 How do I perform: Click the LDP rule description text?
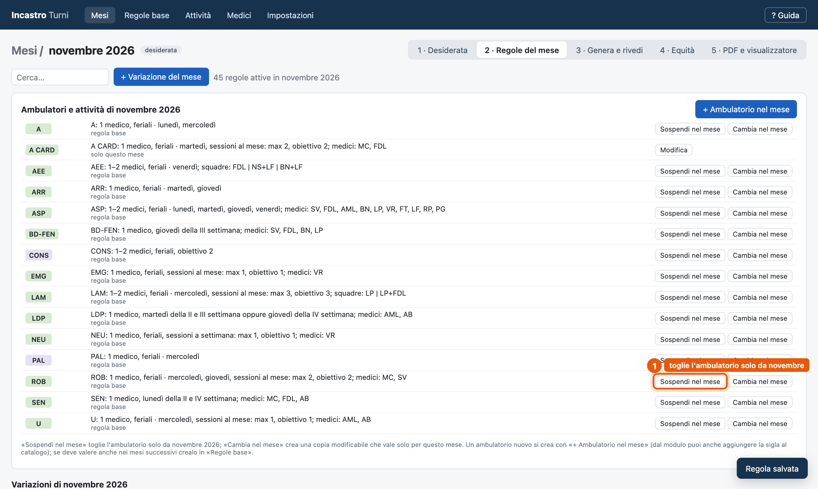[x=251, y=314]
